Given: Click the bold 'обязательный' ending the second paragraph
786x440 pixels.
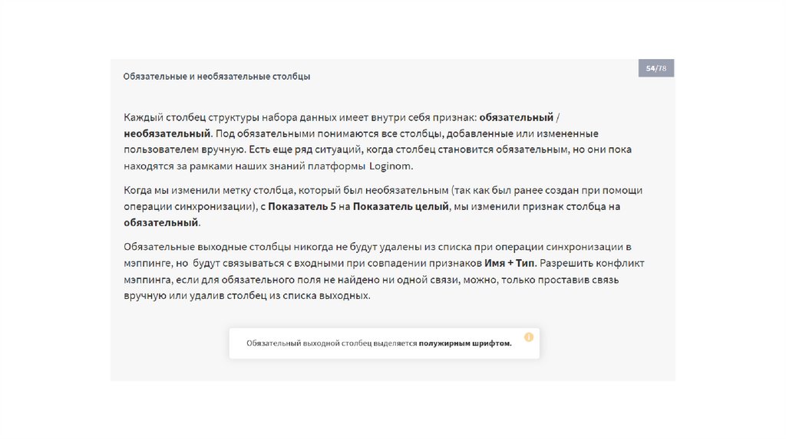Looking at the screenshot, I should (x=161, y=222).
